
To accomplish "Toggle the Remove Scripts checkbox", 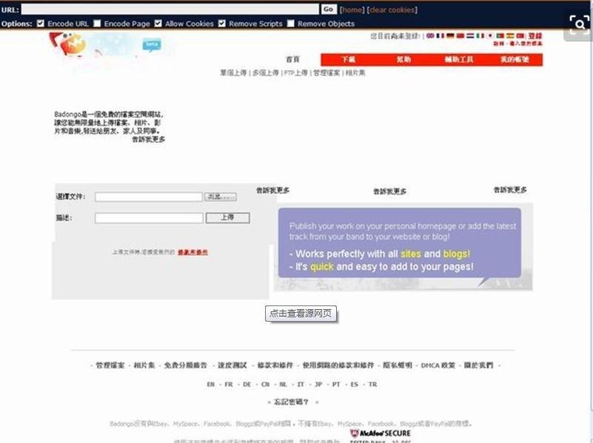I will pos(222,24).
